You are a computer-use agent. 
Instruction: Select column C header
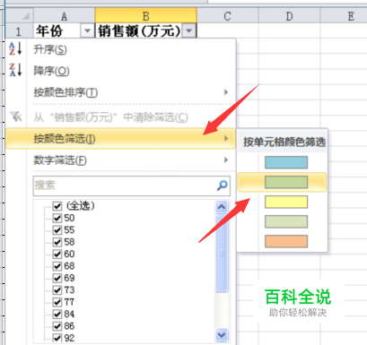point(227,16)
